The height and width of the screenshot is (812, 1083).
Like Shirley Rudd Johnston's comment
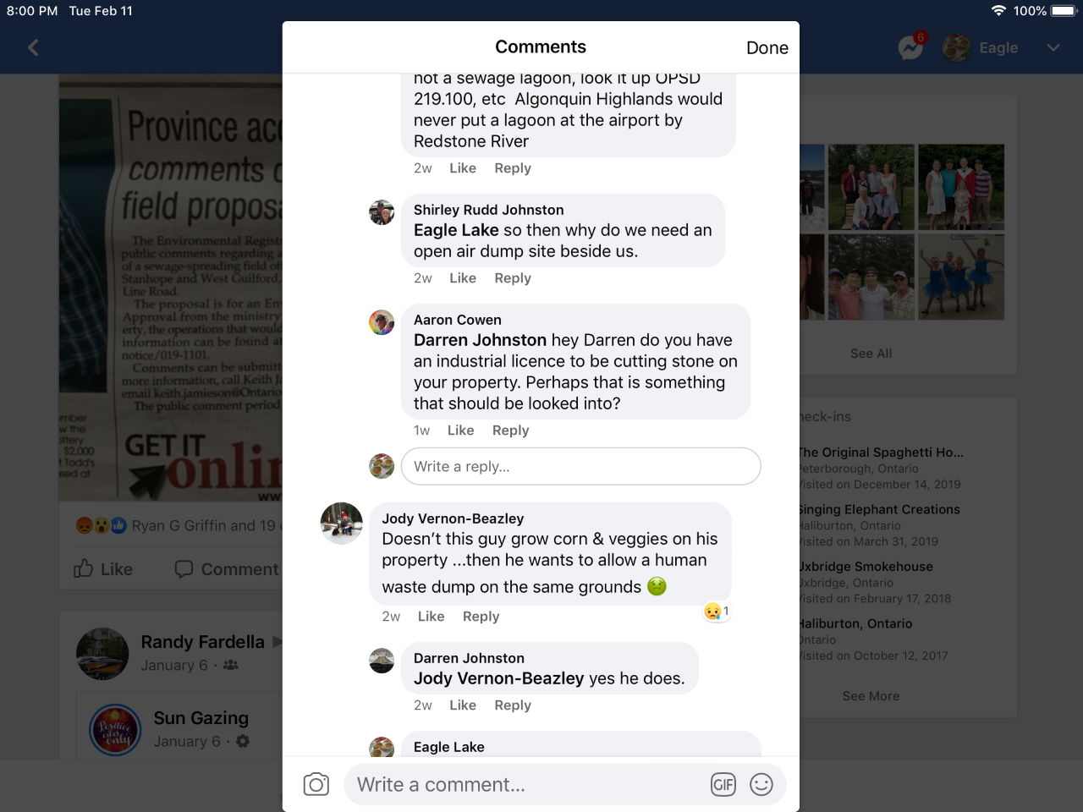pyautogui.click(x=463, y=278)
